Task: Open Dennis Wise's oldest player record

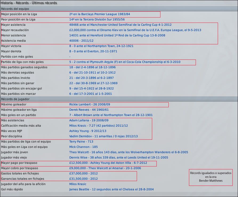Action: (119, 157)
